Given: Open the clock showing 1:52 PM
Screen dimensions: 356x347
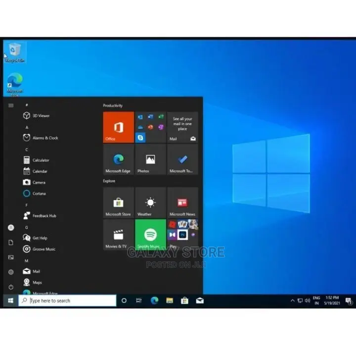Looking at the screenshot, I should click(x=332, y=300).
